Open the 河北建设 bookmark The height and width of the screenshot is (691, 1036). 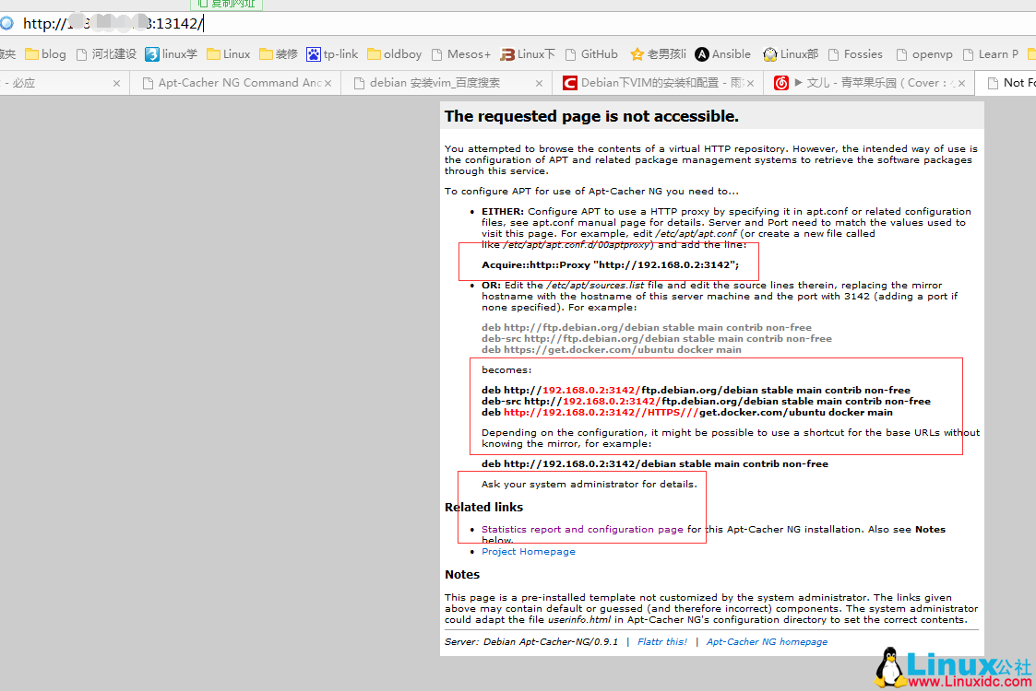[106, 54]
